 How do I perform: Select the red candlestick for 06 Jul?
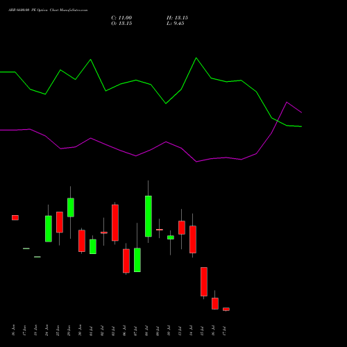tap(126, 261)
